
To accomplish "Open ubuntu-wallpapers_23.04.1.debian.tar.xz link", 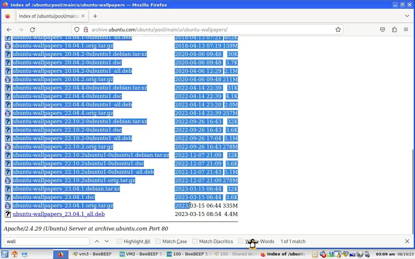I will [66, 189].
